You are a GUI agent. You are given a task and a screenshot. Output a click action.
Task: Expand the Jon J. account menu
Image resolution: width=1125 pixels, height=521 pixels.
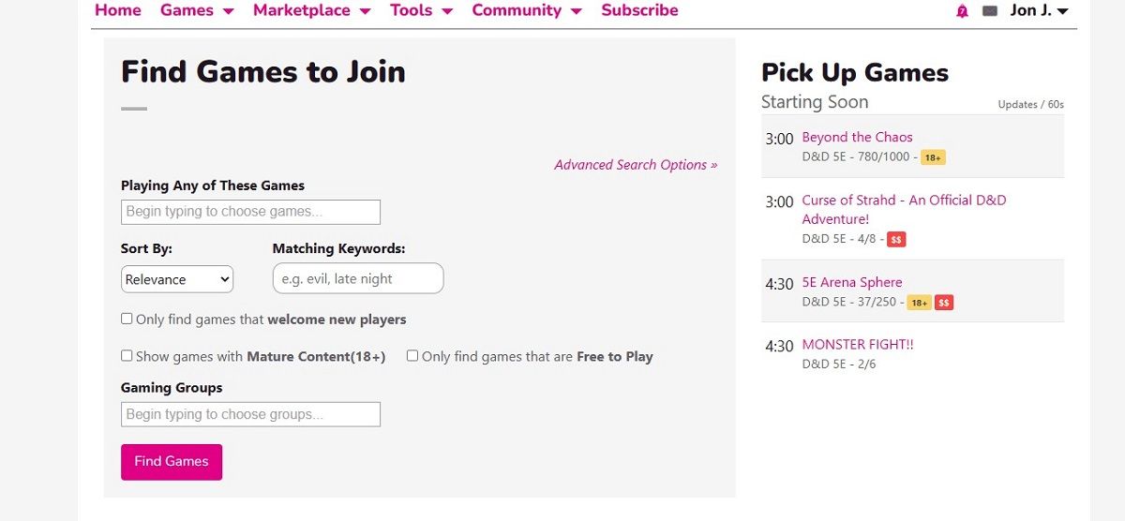pos(1039,11)
